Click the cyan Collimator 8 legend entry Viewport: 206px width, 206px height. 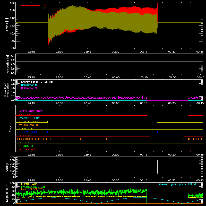point(29,85)
